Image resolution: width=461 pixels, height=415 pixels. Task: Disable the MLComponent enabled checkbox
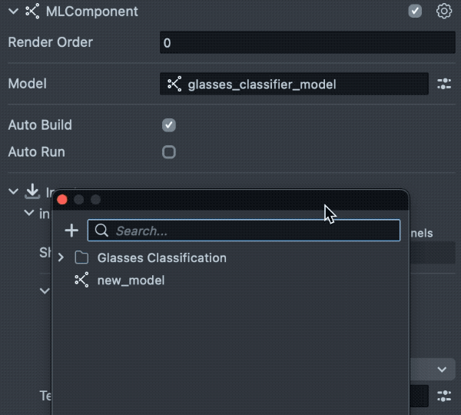click(x=416, y=12)
